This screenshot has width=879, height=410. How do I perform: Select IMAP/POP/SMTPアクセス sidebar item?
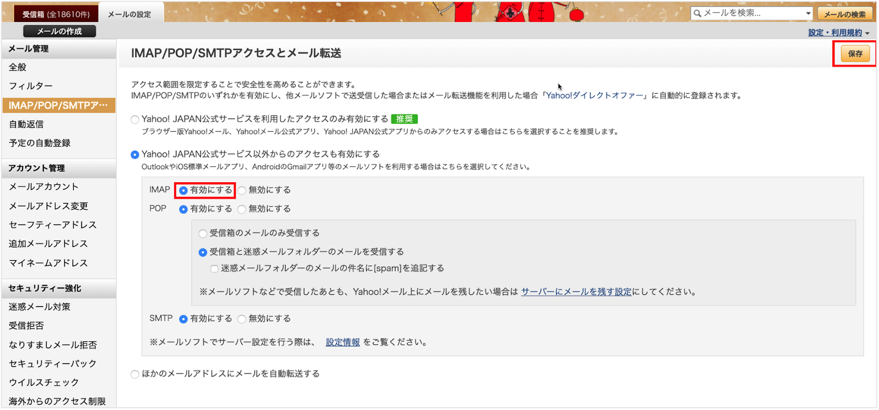pyautogui.click(x=58, y=105)
